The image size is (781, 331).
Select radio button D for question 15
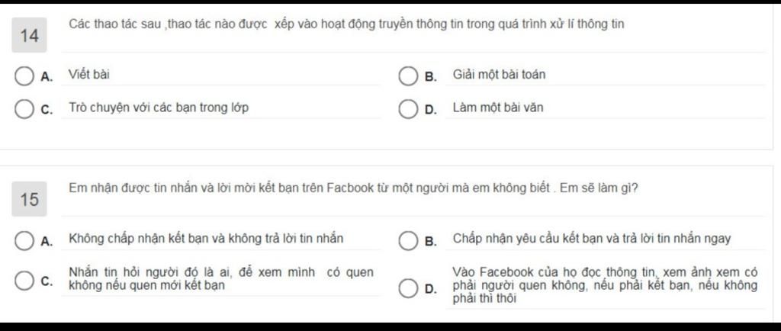(407, 289)
